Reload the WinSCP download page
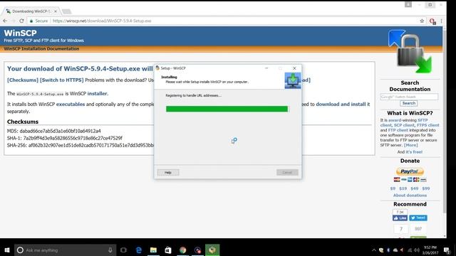This screenshot has width=456, height=256. (x=21, y=21)
